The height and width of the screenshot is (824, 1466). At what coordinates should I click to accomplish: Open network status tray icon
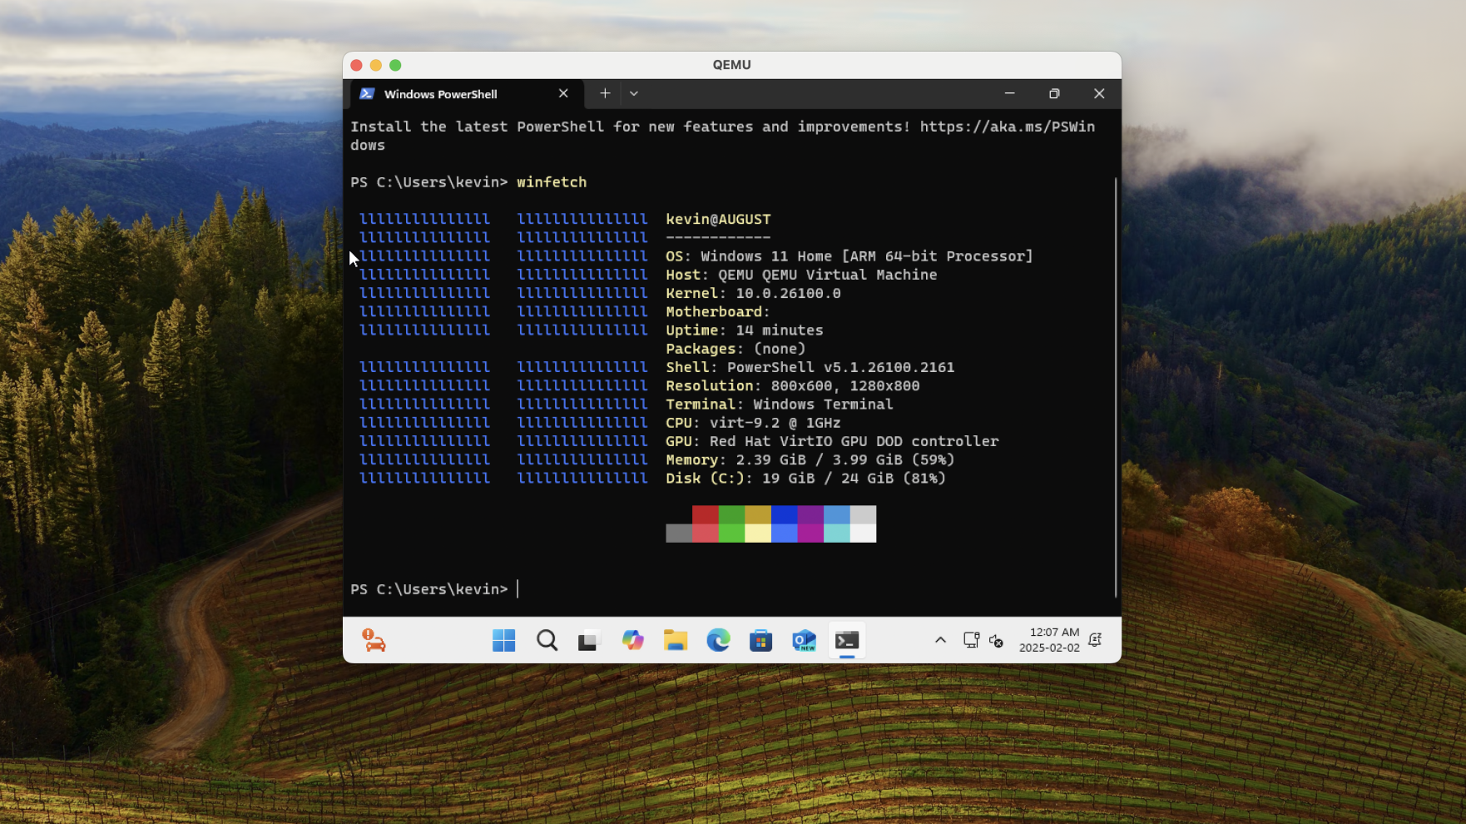[x=971, y=640]
